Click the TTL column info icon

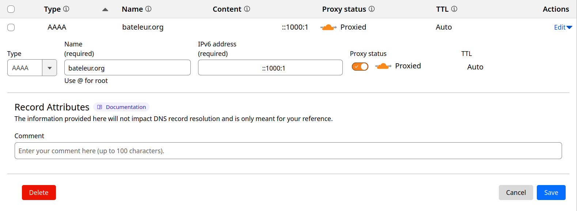tap(455, 9)
